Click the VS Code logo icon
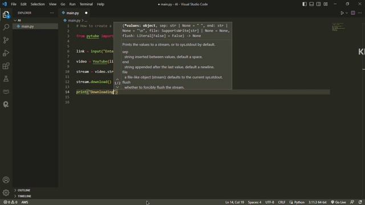This screenshot has width=365, height=205. pyautogui.click(x=5, y=4)
